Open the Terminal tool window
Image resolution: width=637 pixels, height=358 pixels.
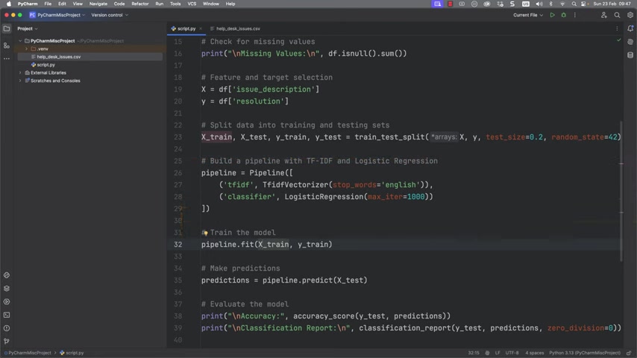tap(7, 315)
